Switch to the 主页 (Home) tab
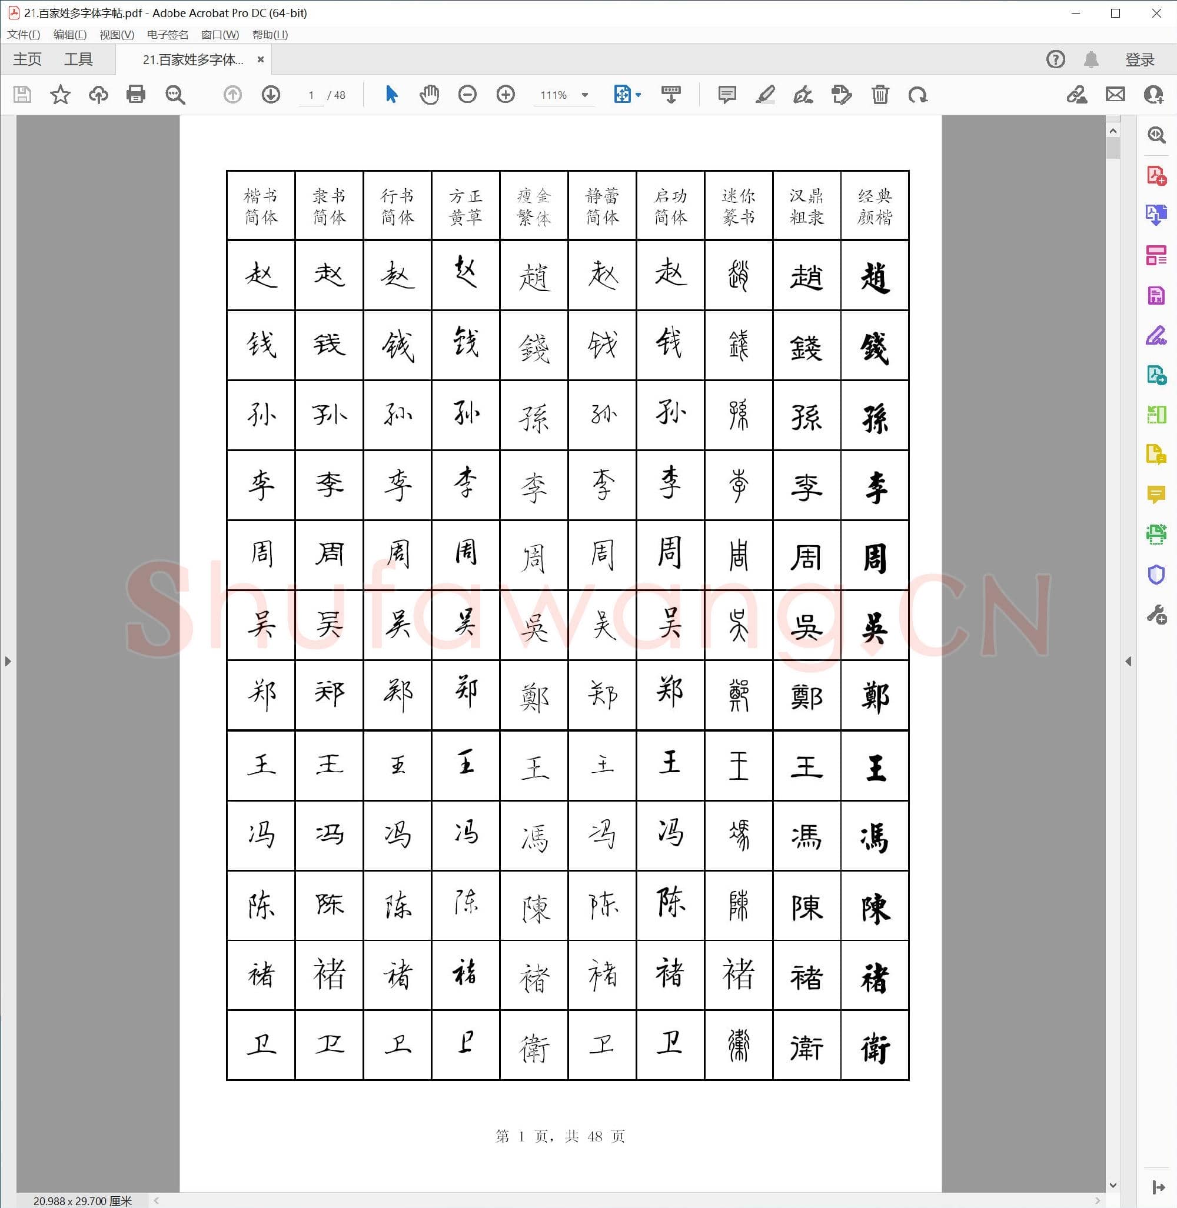Viewport: 1177px width, 1208px height. [28, 59]
